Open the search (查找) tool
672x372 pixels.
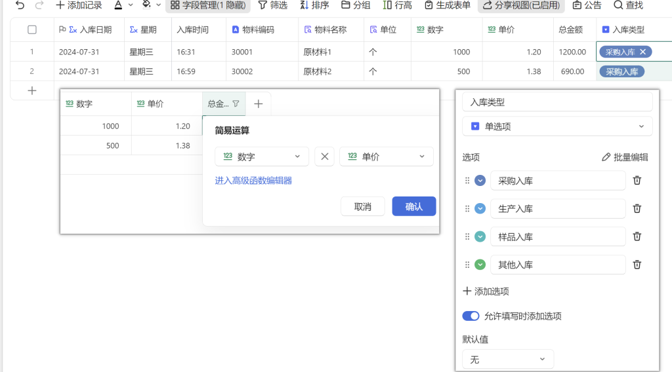click(x=628, y=5)
